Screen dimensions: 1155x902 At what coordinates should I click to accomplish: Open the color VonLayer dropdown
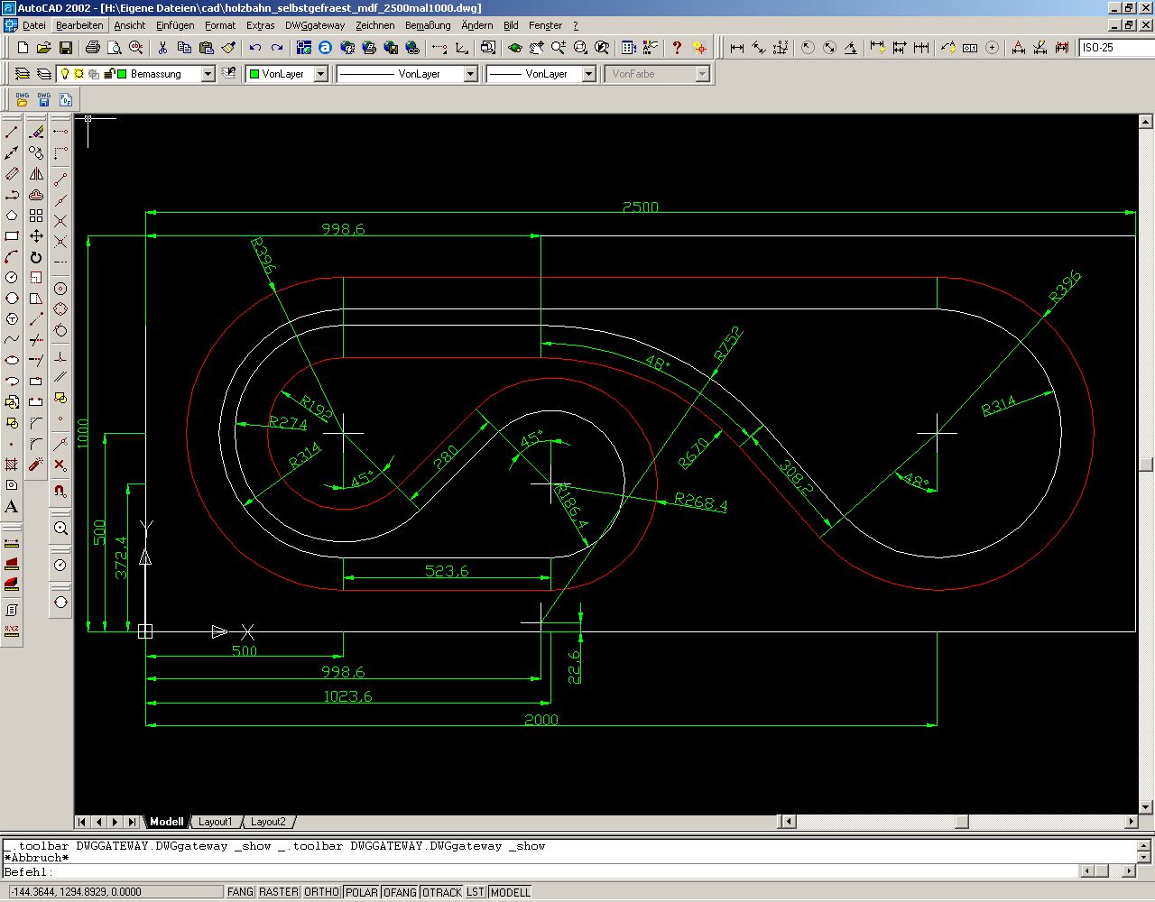tap(320, 74)
